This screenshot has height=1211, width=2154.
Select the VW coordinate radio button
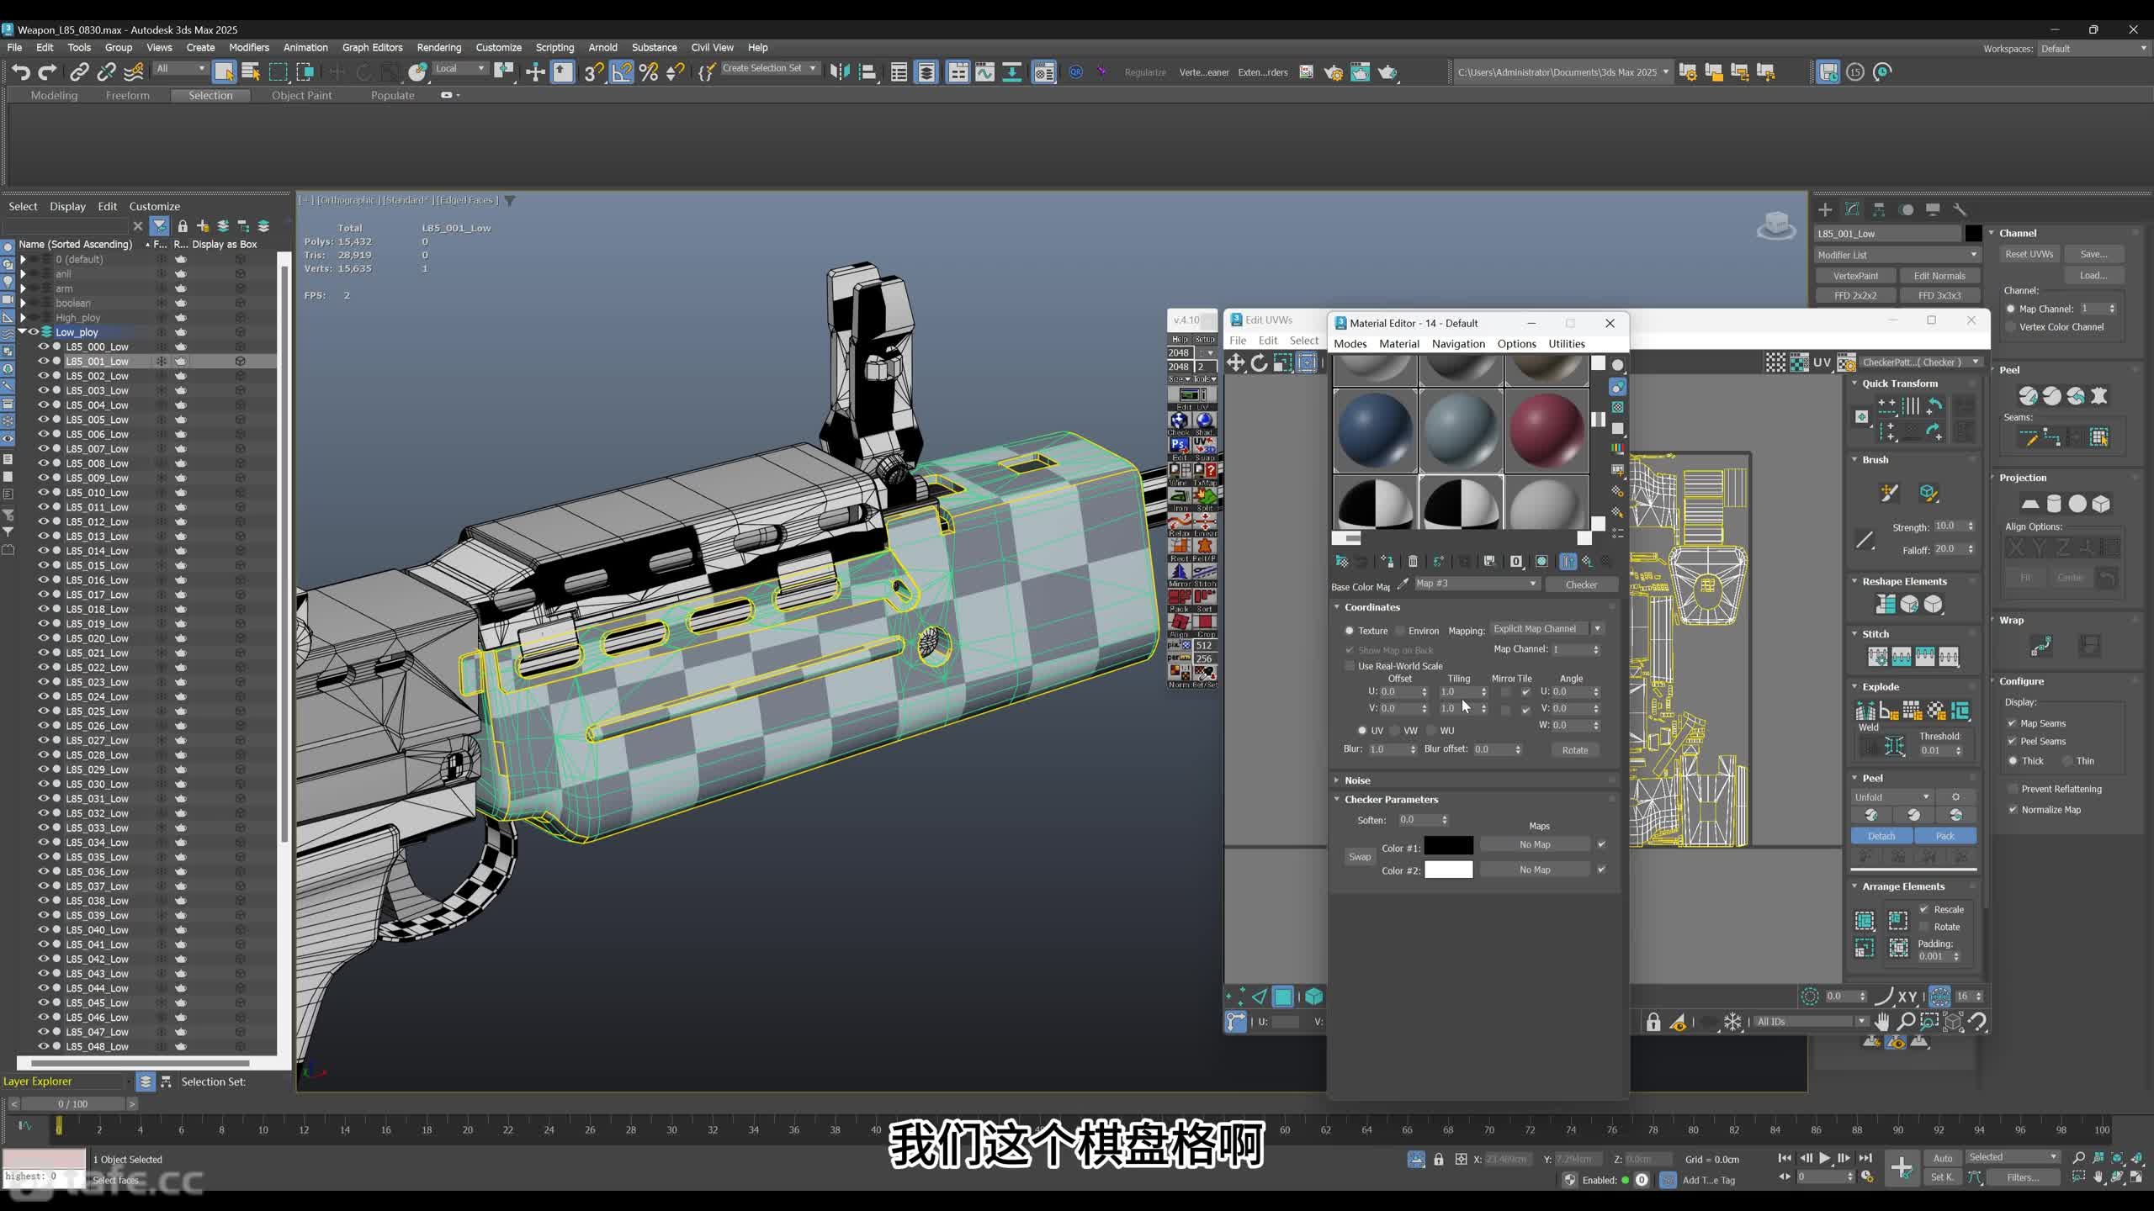pos(1395,731)
